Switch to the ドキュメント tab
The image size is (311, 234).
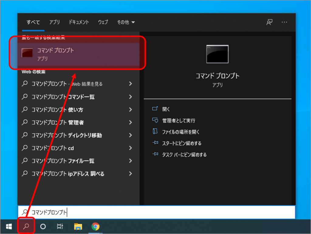(79, 22)
